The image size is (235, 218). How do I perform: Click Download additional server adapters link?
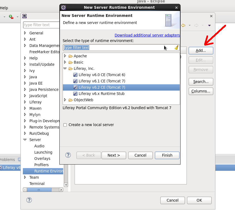point(147,35)
